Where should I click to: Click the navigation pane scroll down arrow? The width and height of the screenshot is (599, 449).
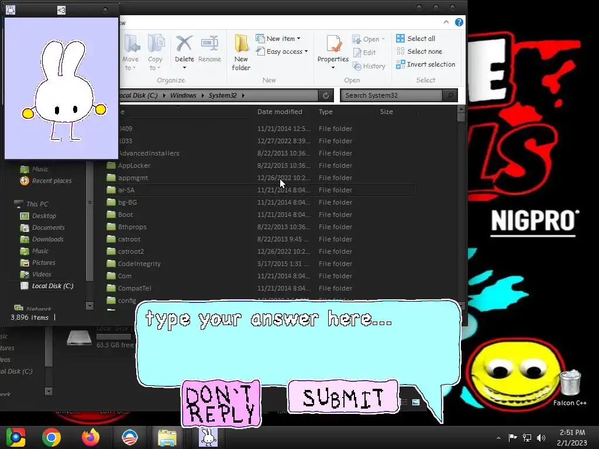pos(89,306)
